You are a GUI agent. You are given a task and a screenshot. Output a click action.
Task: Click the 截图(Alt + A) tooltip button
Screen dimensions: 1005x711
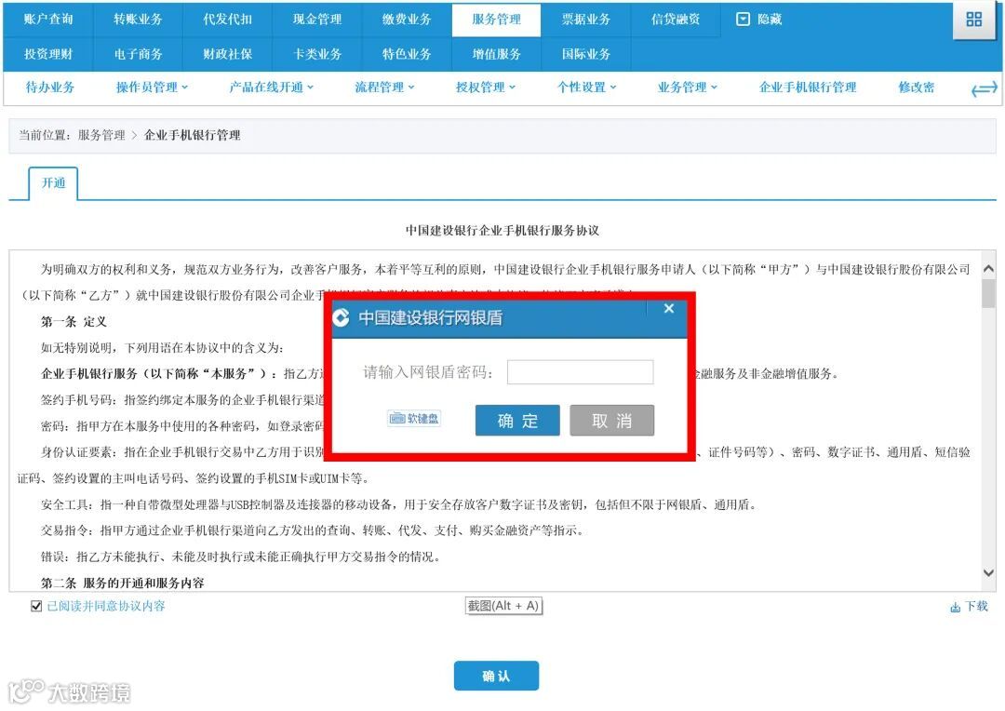point(503,606)
